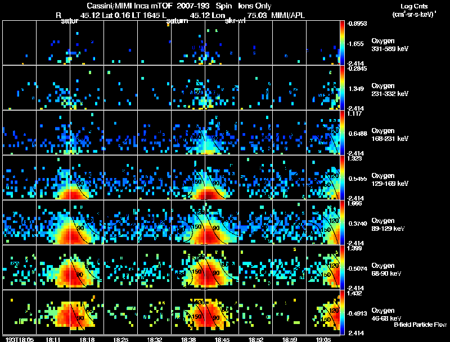Click the 'Spin' word in the title

(x=223, y=6)
